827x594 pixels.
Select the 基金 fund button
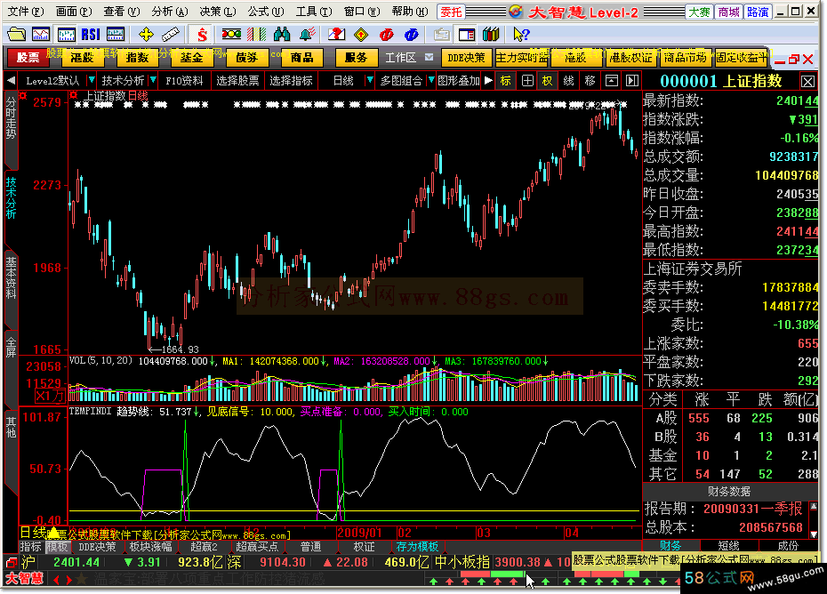click(191, 57)
